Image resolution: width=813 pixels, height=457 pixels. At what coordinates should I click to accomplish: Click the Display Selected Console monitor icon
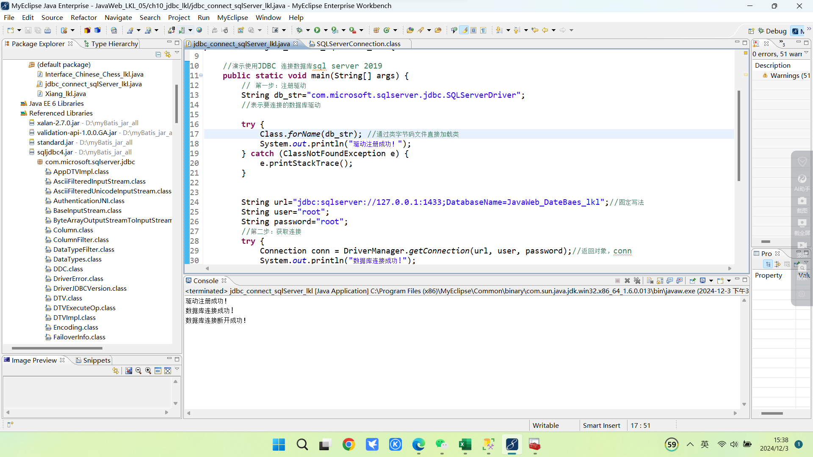(x=703, y=281)
